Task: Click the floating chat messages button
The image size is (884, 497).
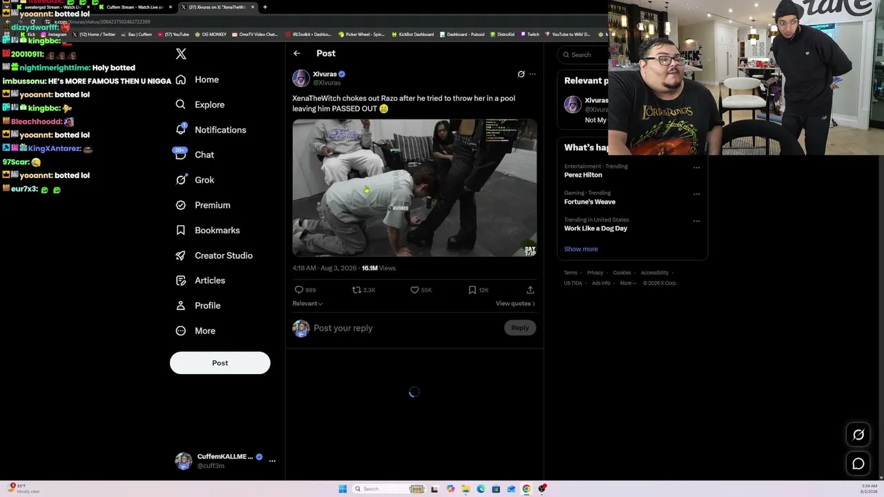Action: pyautogui.click(x=858, y=464)
